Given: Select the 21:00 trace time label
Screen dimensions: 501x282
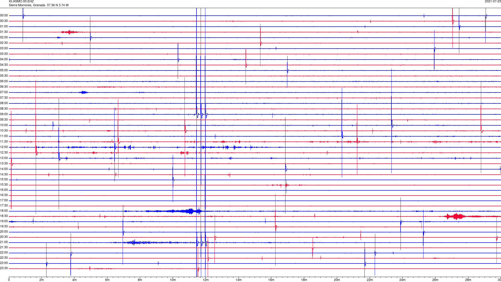Looking at the screenshot, I should tap(4, 242).
